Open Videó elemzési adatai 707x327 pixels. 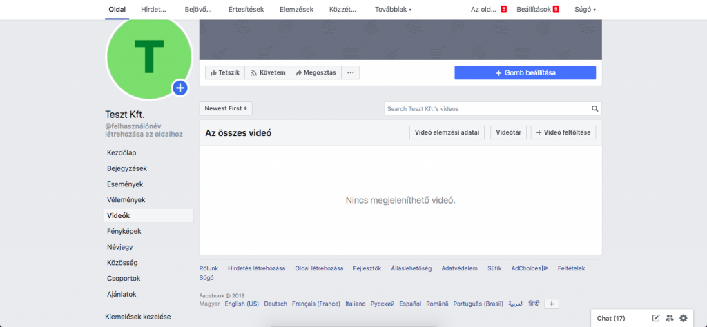click(447, 132)
